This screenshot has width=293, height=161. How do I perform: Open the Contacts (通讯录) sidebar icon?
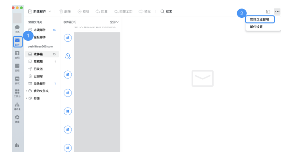coord(17,106)
